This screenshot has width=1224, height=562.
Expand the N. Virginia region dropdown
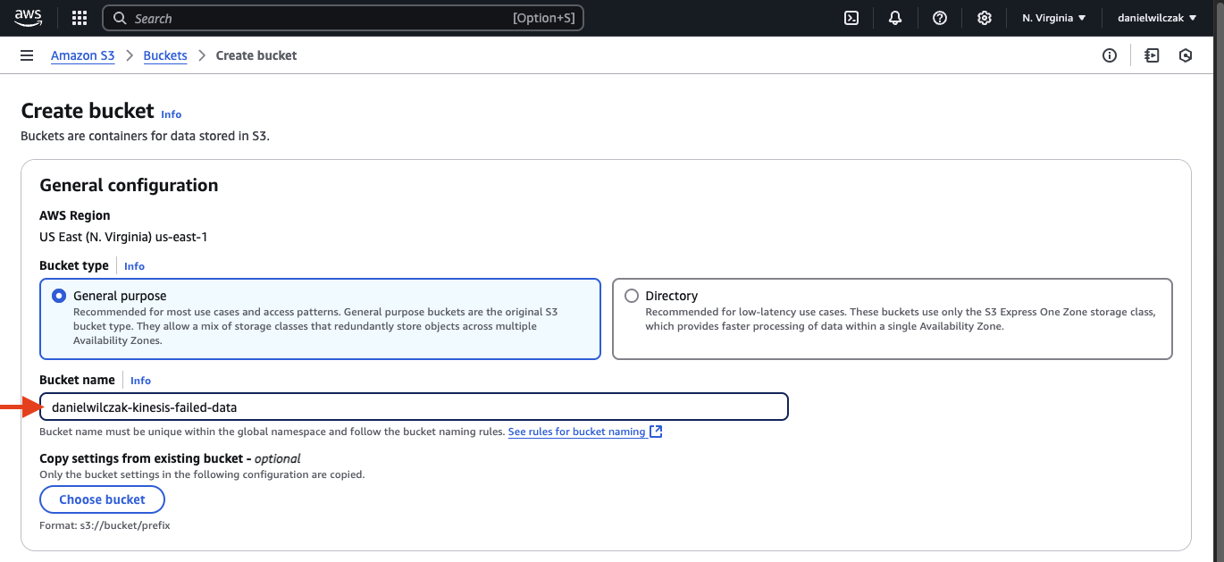[1054, 18]
